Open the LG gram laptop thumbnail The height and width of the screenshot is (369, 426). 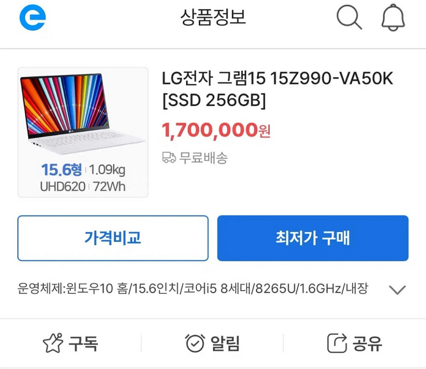click(x=83, y=132)
